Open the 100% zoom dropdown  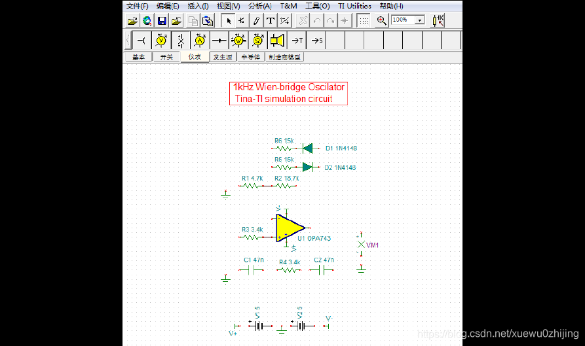pos(420,20)
